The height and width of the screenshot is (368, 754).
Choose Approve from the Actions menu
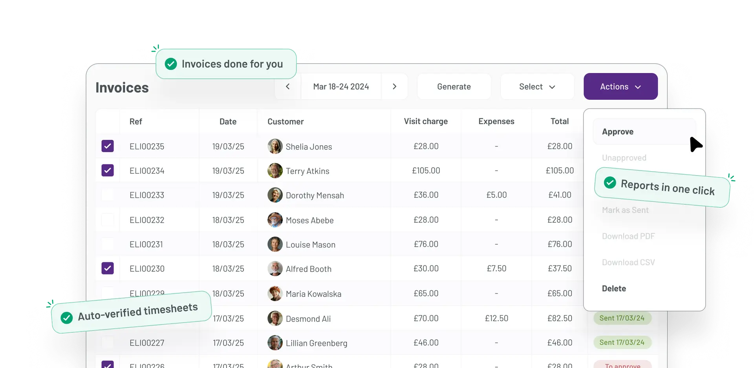pos(618,132)
